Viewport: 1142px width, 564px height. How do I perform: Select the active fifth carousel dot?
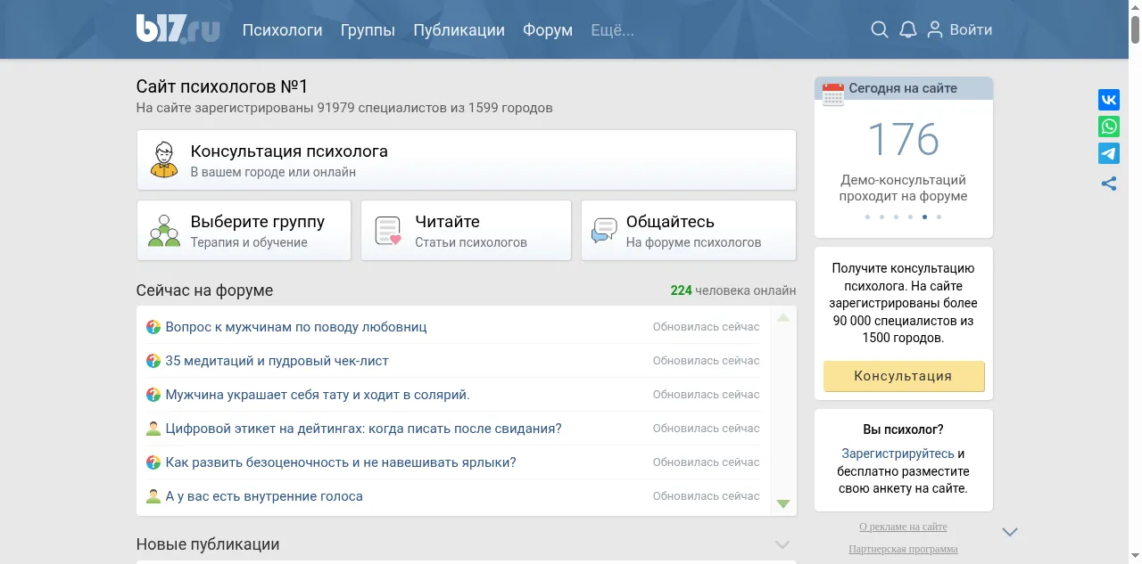(x=924, y=217)
